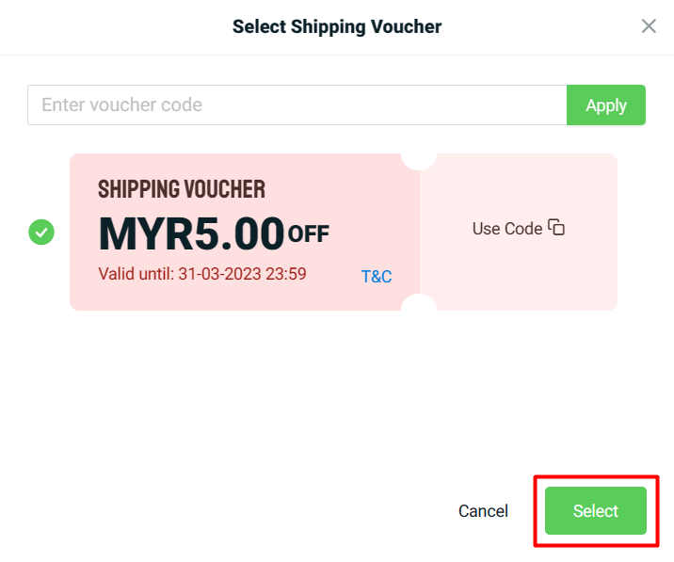Click the Valid until 31-03-2023 text

coord(202,274)
